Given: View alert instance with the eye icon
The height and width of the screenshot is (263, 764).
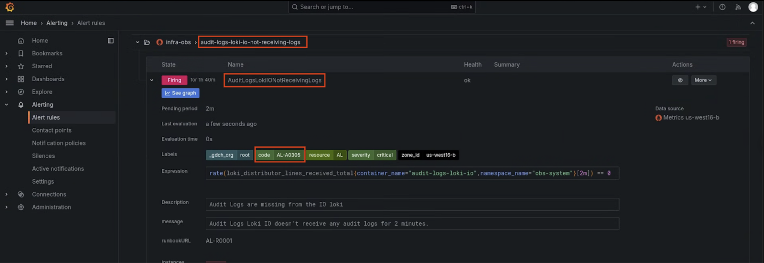Looking at the screenshot, I should (x=680, y=80).
